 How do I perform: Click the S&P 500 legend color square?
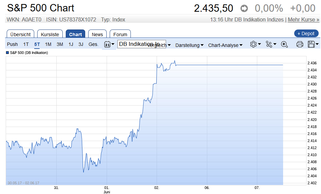coord(7,53)
